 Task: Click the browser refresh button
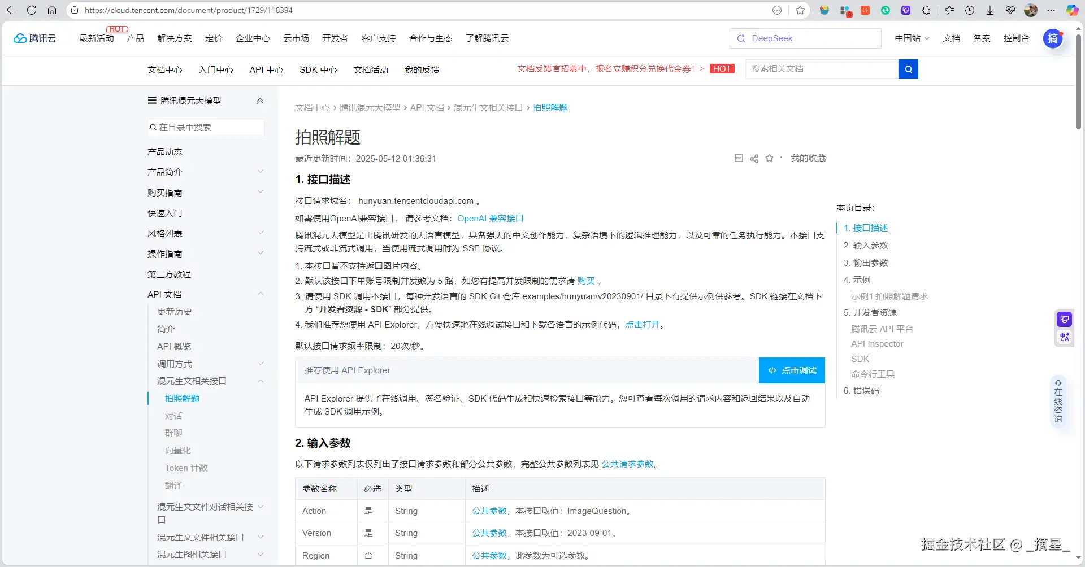(32, 10)
